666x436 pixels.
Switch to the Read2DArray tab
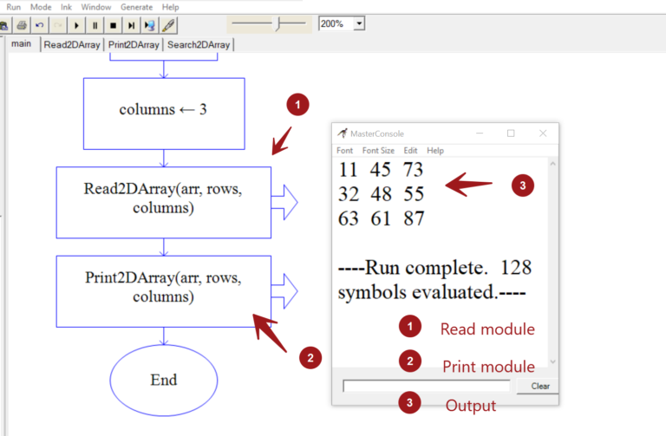coord(72,45)
